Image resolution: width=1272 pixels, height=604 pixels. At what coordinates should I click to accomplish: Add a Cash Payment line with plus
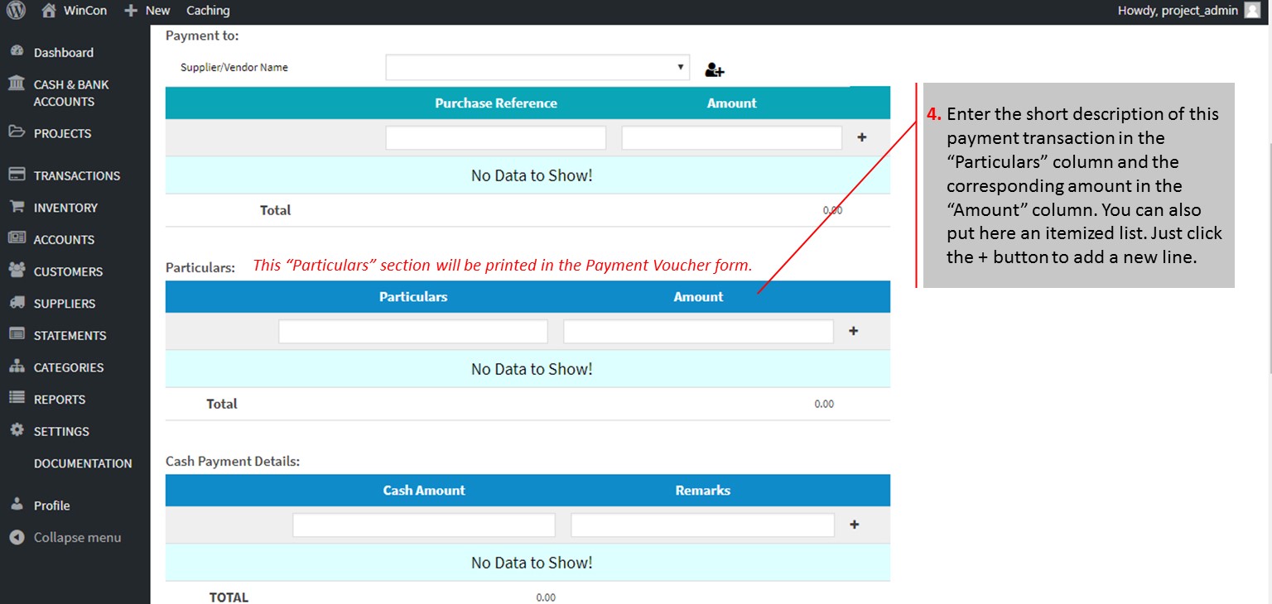[855, 525]
